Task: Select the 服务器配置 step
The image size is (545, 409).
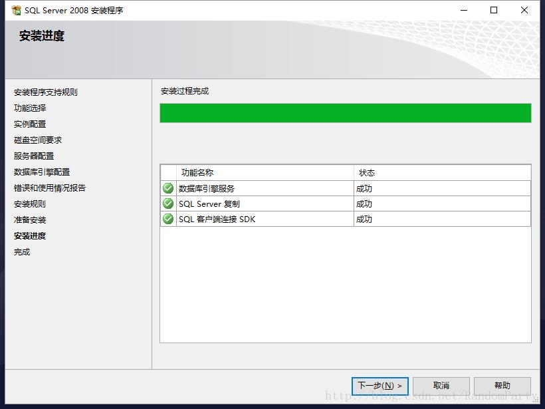Action: click(x=34, y=156)
